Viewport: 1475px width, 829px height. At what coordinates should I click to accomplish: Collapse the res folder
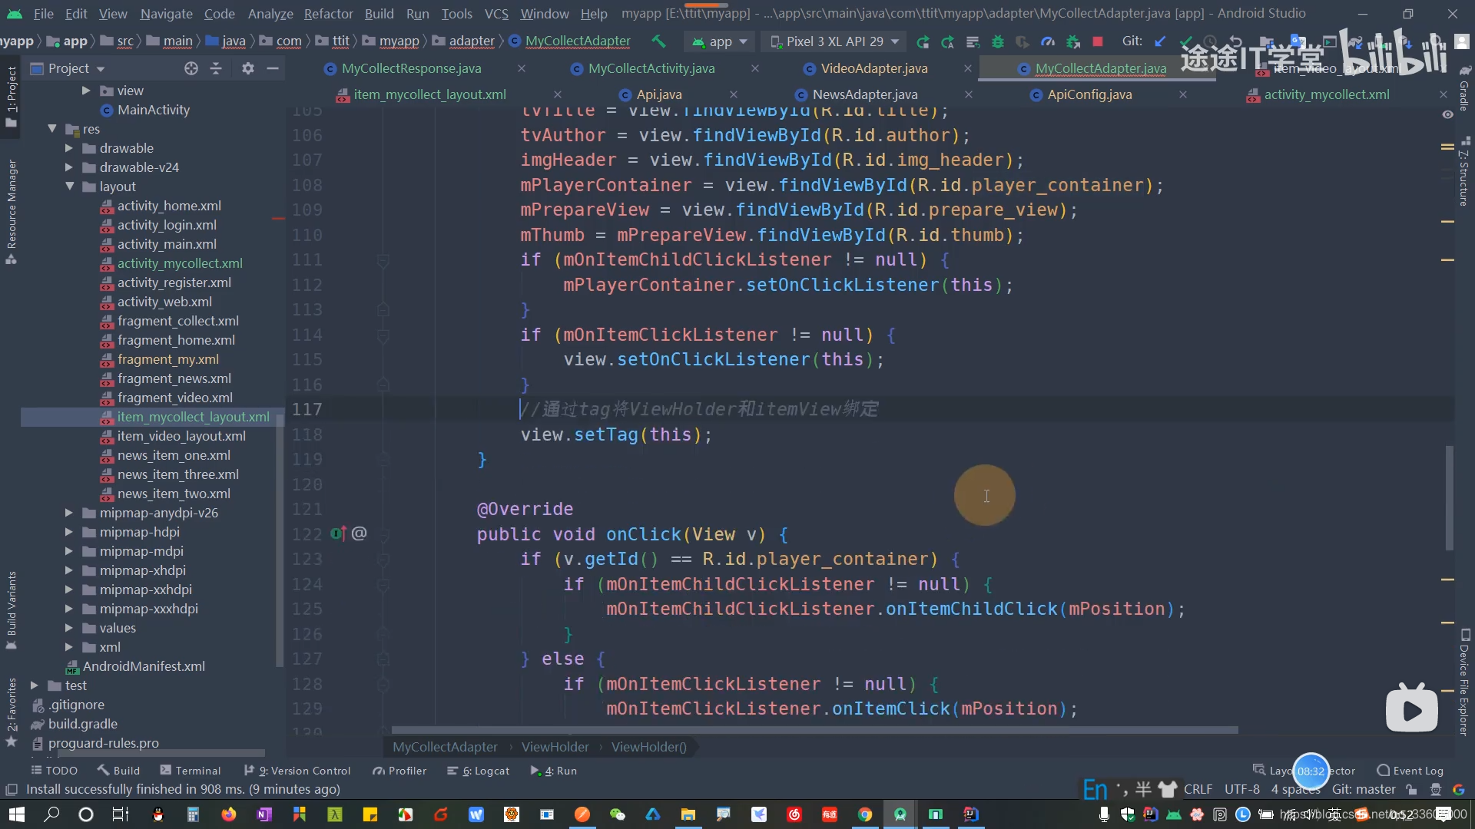(x=52, y=129)
